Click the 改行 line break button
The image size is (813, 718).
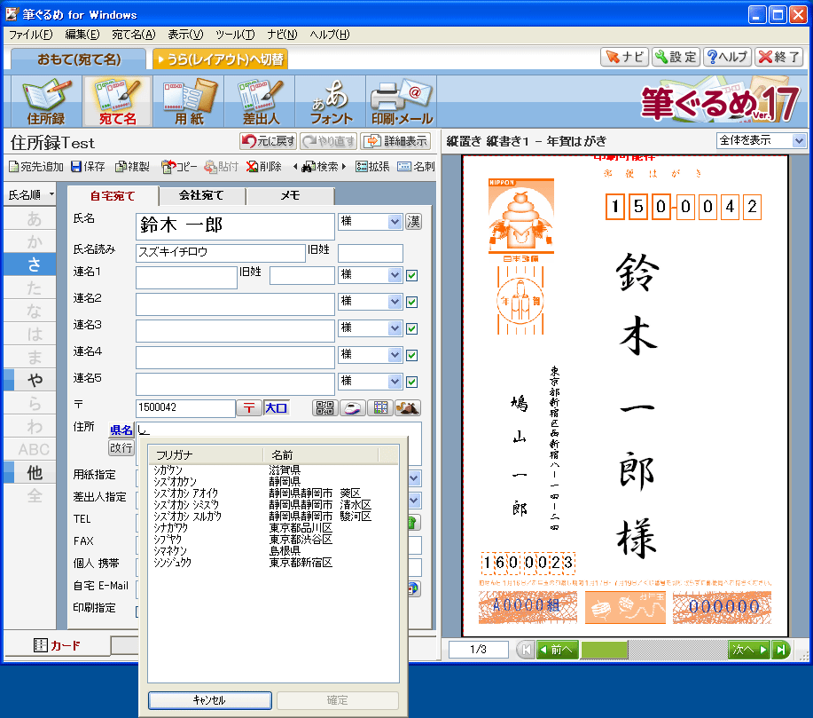pyautogui.click(x=121, y=447)
